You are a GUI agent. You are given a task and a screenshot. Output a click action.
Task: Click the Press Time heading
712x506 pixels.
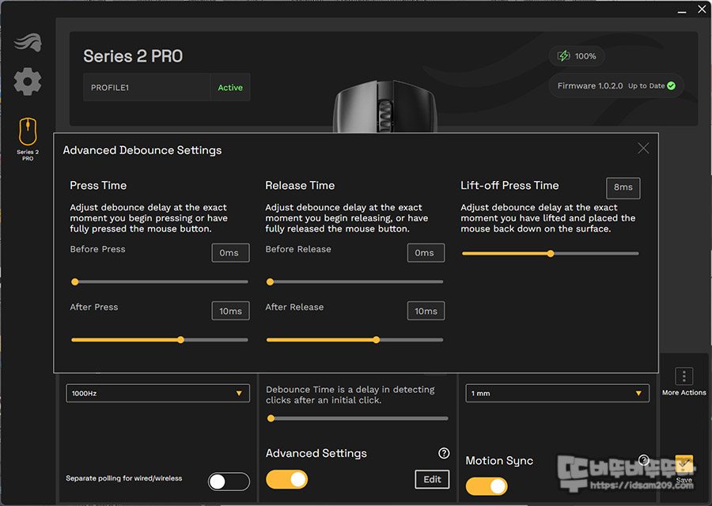[x=98, y=185]
